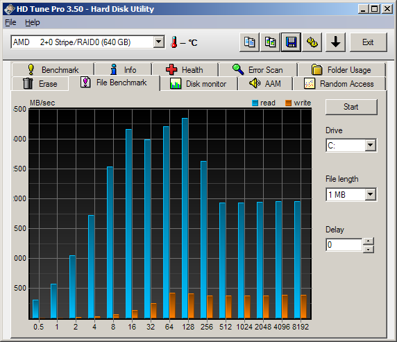
Task: Click the copy screenshot to clipboard icon
Action: pos(270,42)
